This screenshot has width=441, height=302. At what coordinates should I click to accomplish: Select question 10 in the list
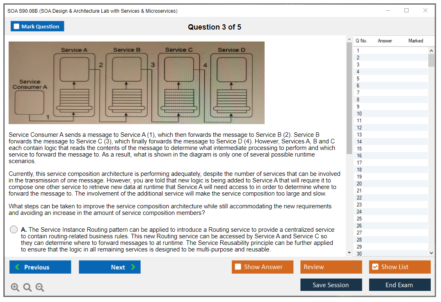tap(359, 113)
